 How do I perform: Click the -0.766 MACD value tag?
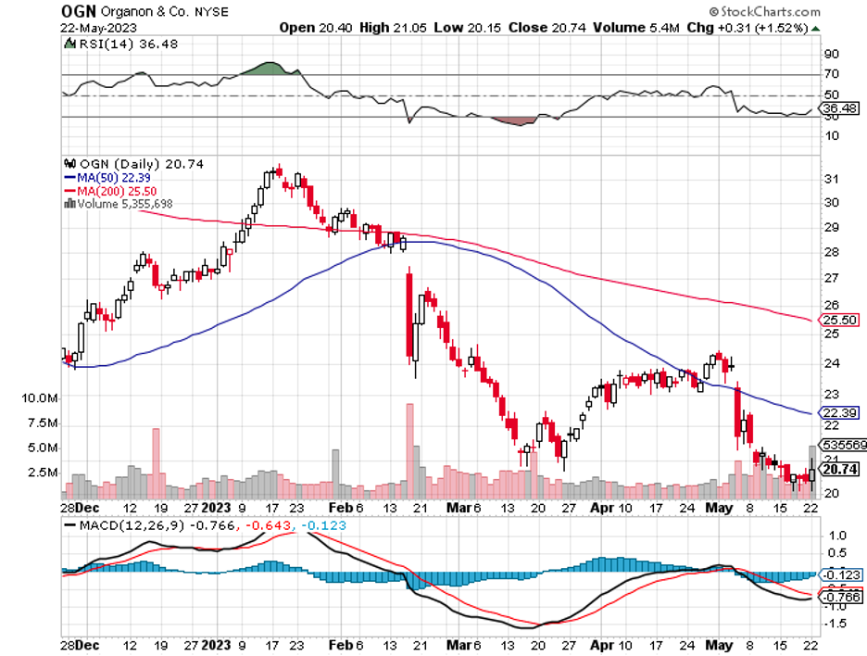tap(840, 597)
